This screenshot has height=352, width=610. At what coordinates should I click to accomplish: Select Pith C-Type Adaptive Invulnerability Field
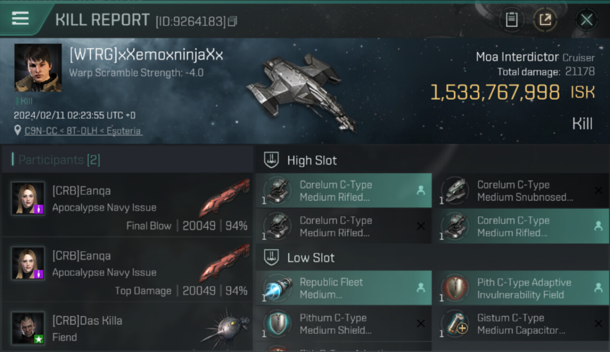(521, 288)
